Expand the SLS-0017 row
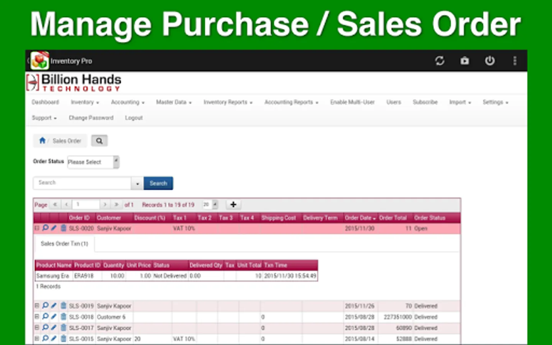 37,327
